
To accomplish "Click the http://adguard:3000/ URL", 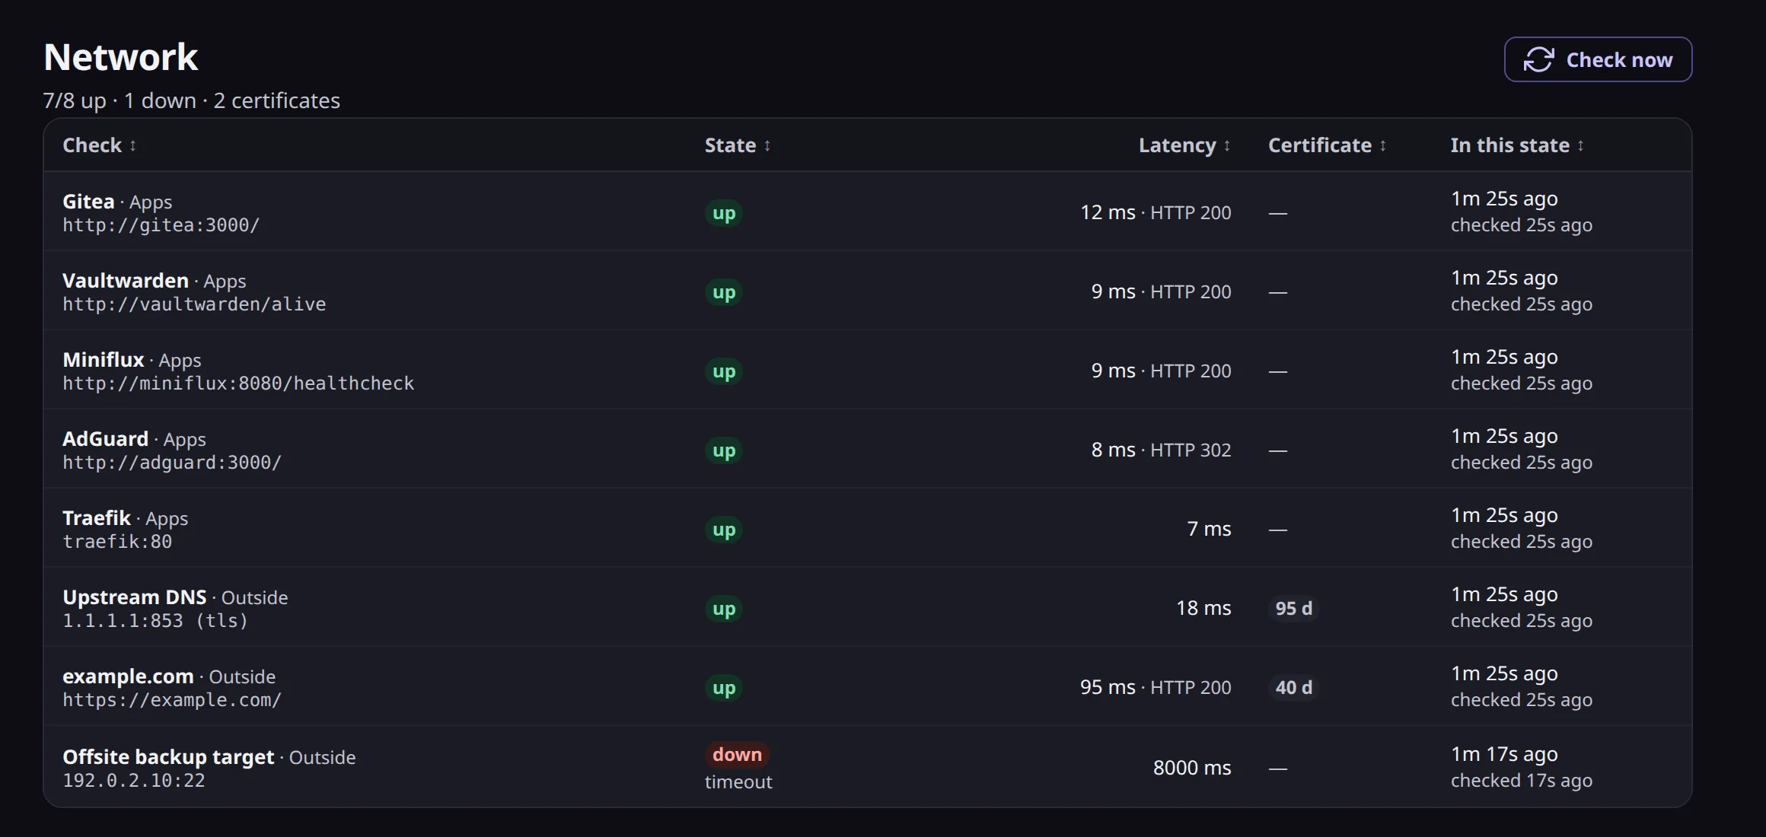I will click(172, 463).
